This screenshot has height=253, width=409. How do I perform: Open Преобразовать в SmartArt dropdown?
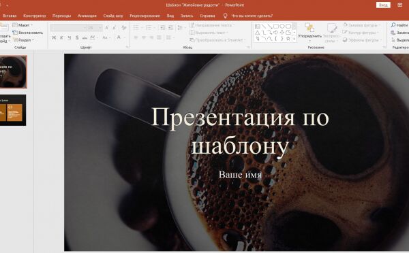point(217,40)
